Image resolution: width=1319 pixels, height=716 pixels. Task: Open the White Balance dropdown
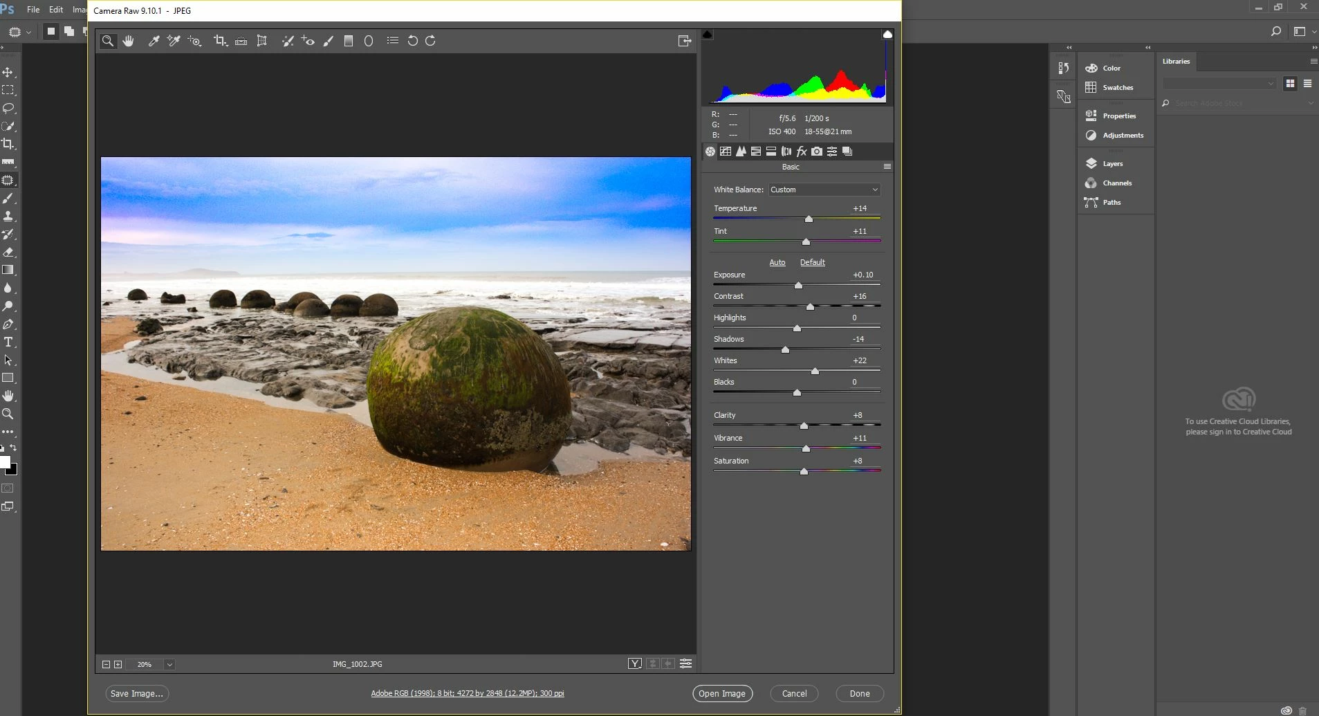(824, 190)
